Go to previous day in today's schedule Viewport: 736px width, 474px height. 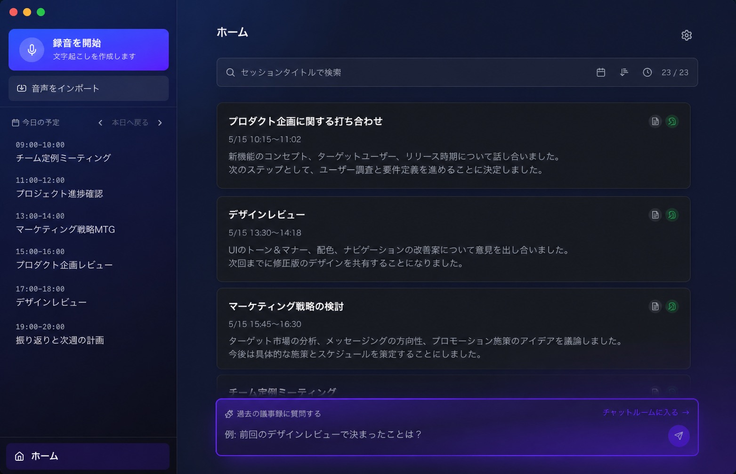point(100,123)
